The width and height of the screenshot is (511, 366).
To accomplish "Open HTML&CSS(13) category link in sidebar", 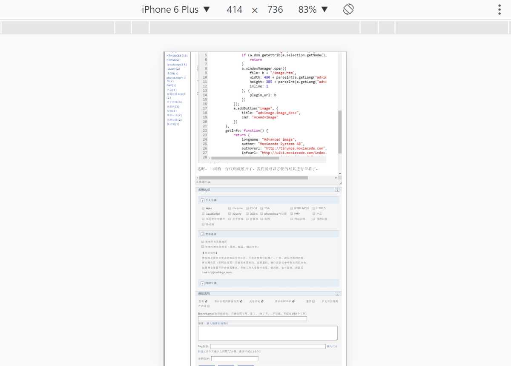I will tap(177, 55).
